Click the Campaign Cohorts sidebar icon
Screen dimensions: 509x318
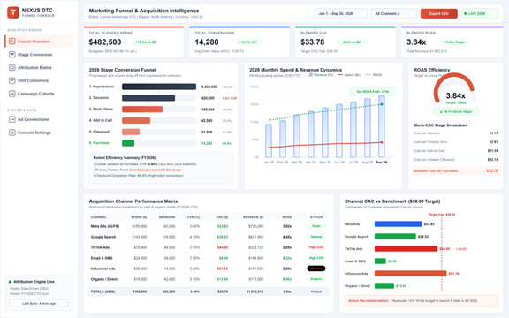click(x=12, y=94)
